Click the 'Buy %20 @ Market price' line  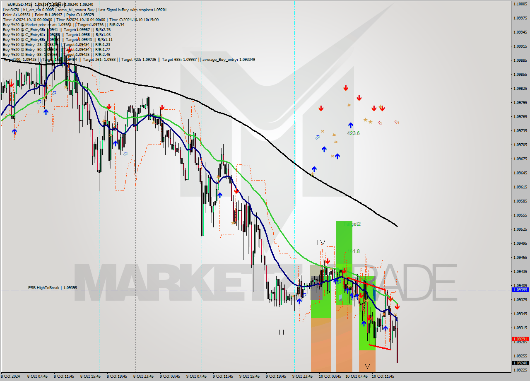(63, 24)
